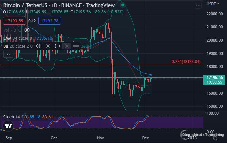This screenshot has height=143, width=227.
Task: Click the Nov marker on the time axis
Action: pos(100,137)
